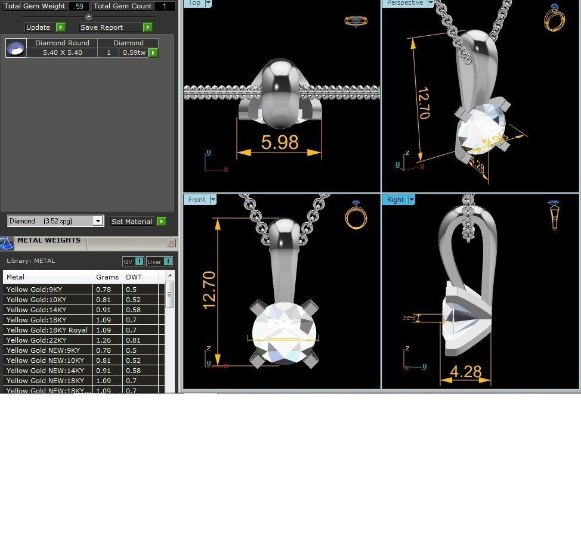Click the metal list scrollbar thumb
Screen dimensions: 581x547
(169, 294)
